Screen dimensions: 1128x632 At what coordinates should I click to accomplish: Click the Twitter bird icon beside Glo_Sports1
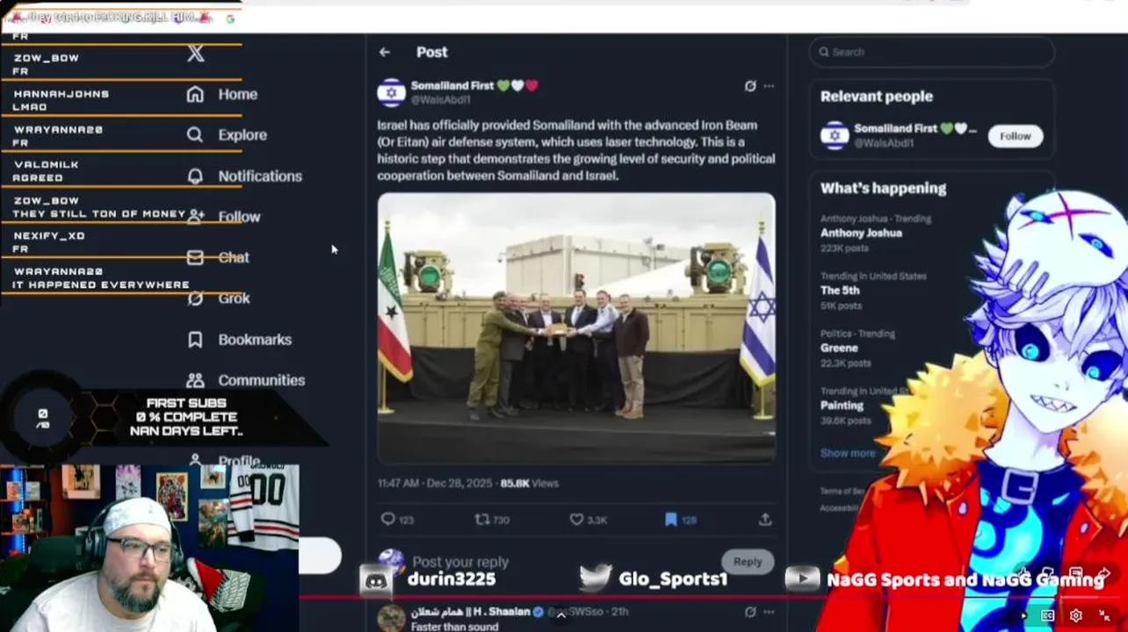[x=595, y=578]
